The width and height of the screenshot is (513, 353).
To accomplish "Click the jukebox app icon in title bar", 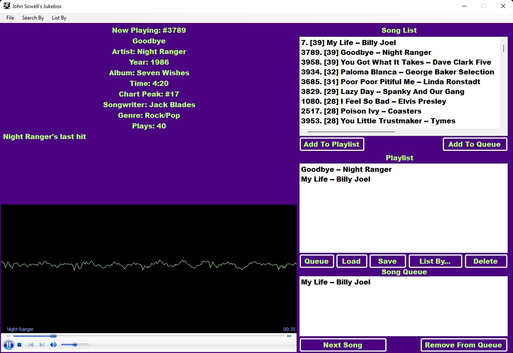I will [x=7, y=6].
